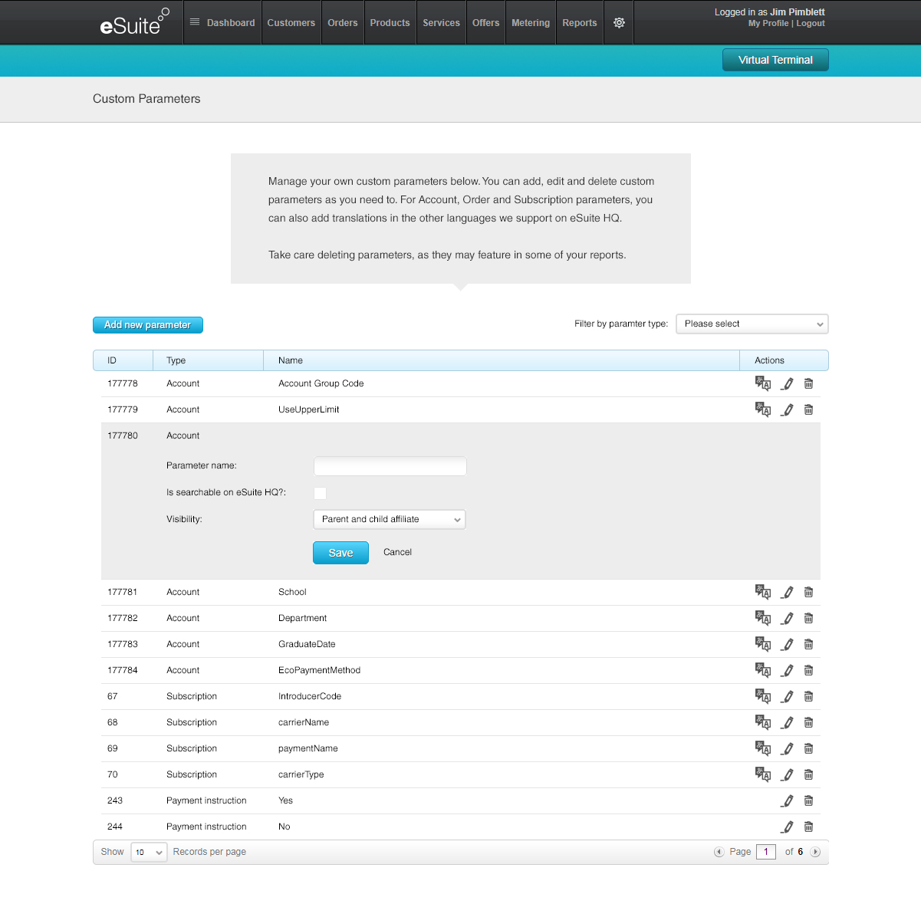The width and height of the screenshot is (921, 917).
Task: Tick the 'Is searchable on eSuite HQ' checkbox
Action: [321, 493]
